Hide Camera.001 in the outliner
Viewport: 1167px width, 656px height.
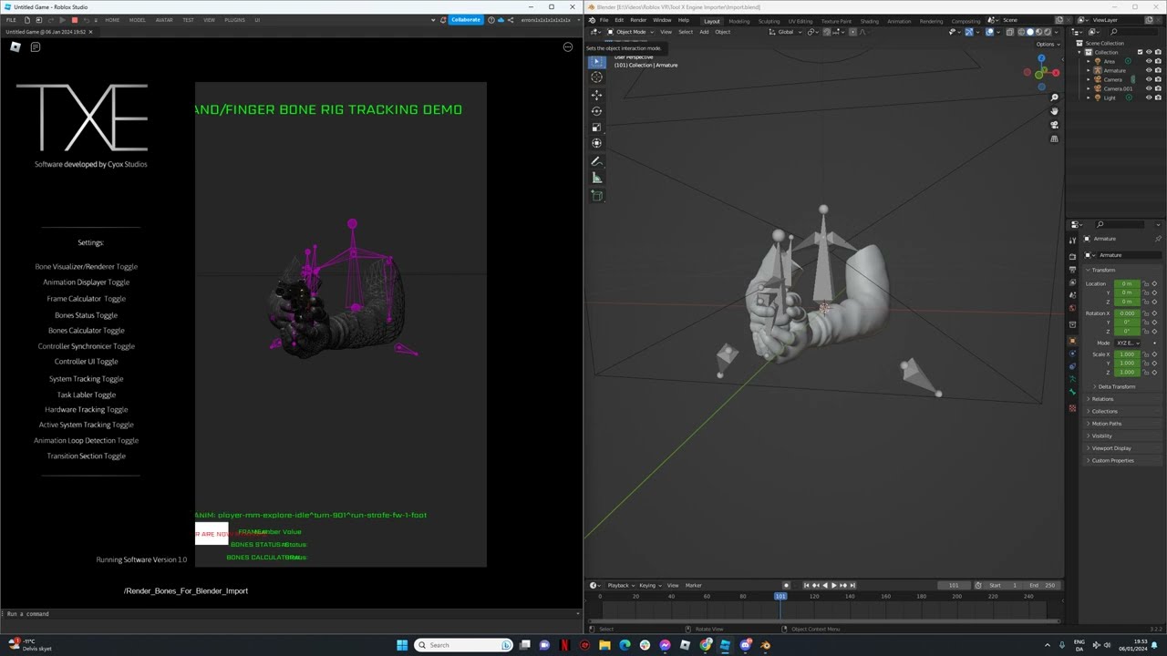(x=1149, y=88)
